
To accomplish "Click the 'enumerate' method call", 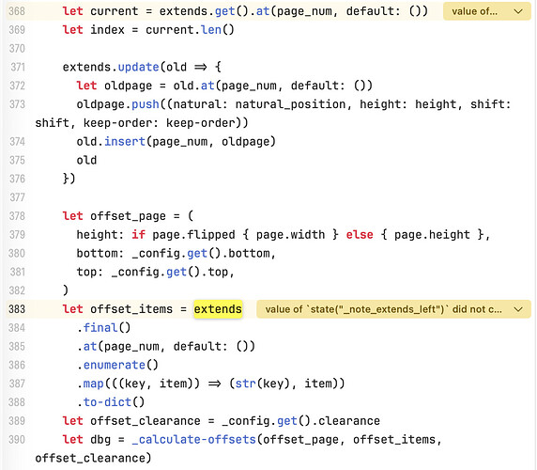I will 114,365.
